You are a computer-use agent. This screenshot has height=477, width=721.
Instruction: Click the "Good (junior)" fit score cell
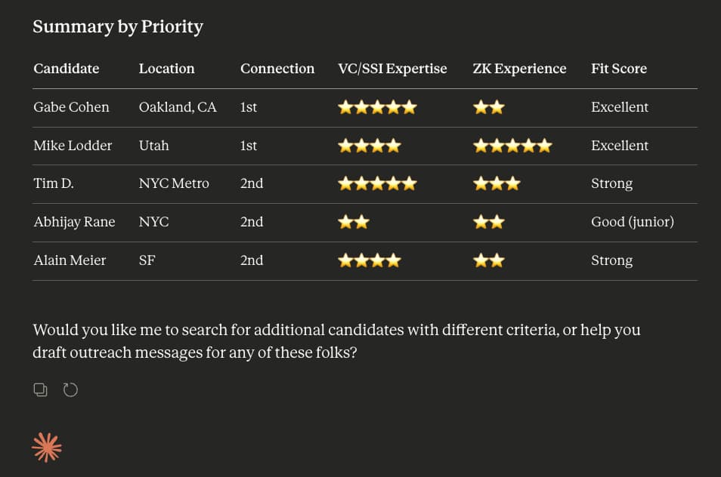coord(633,222)
